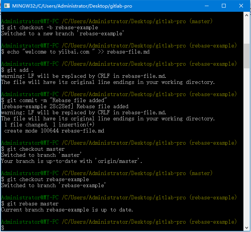
Task: Click the first prompt line showing (master)
Action: click(x=107, y=21)
